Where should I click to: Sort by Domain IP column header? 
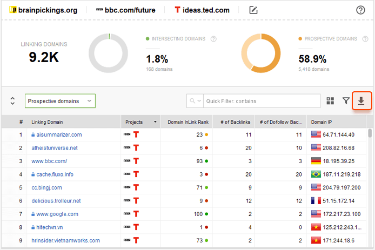pos(321,122)
